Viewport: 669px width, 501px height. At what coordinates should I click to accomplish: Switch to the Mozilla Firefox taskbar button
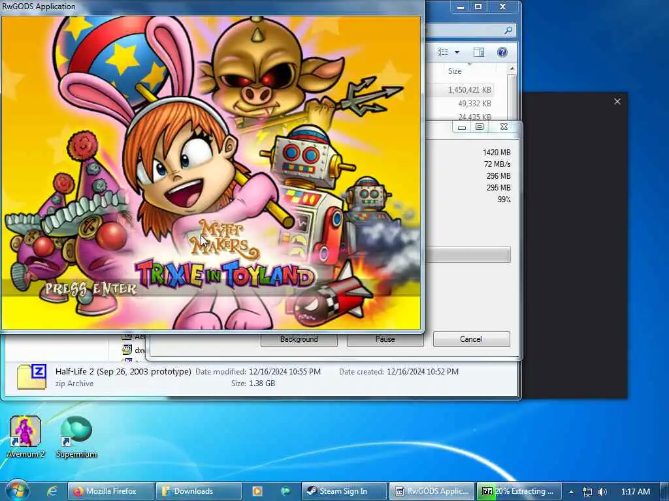point(111,491)
